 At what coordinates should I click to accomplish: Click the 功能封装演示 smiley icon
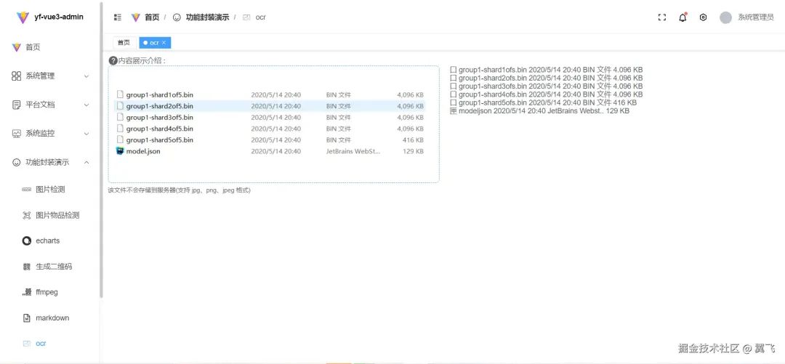tap(16, 162)
